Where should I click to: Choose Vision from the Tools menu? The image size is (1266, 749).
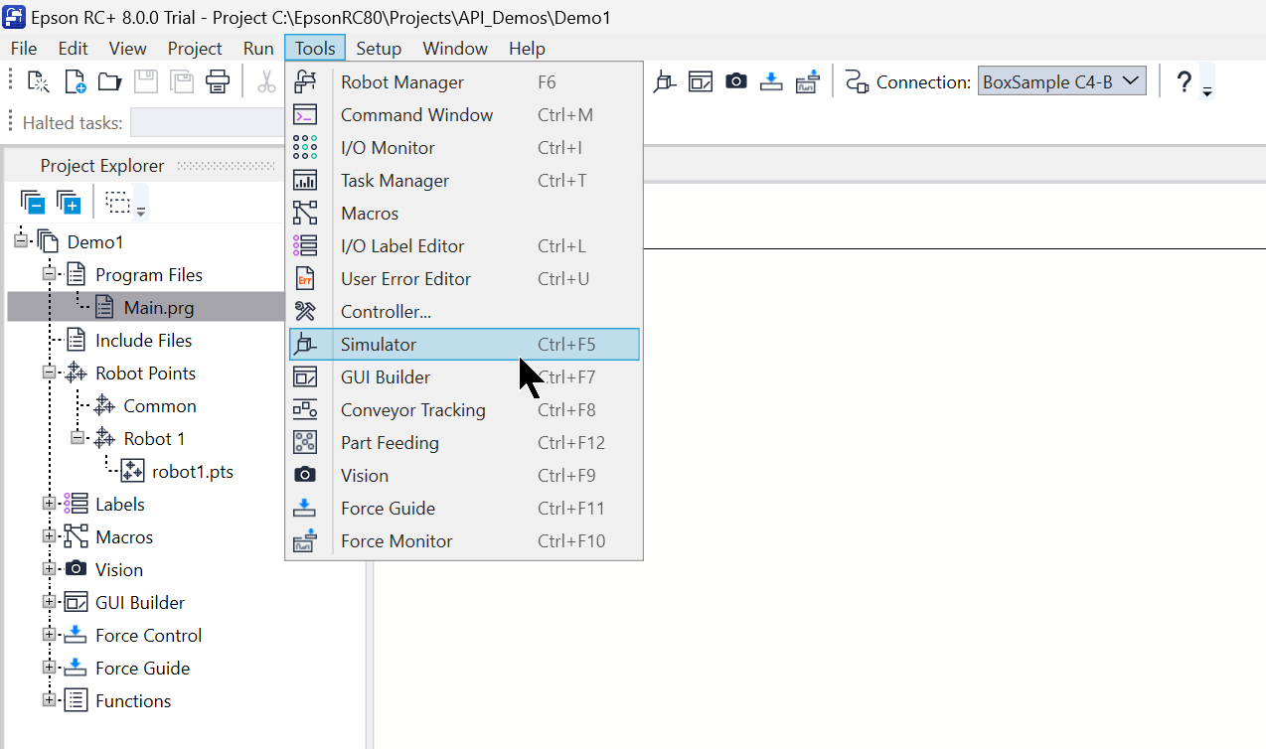pyautogui.click(x=464, y=476)
